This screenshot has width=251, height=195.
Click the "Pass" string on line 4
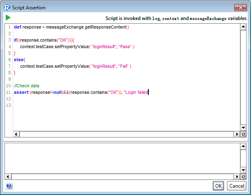[125, 47]
